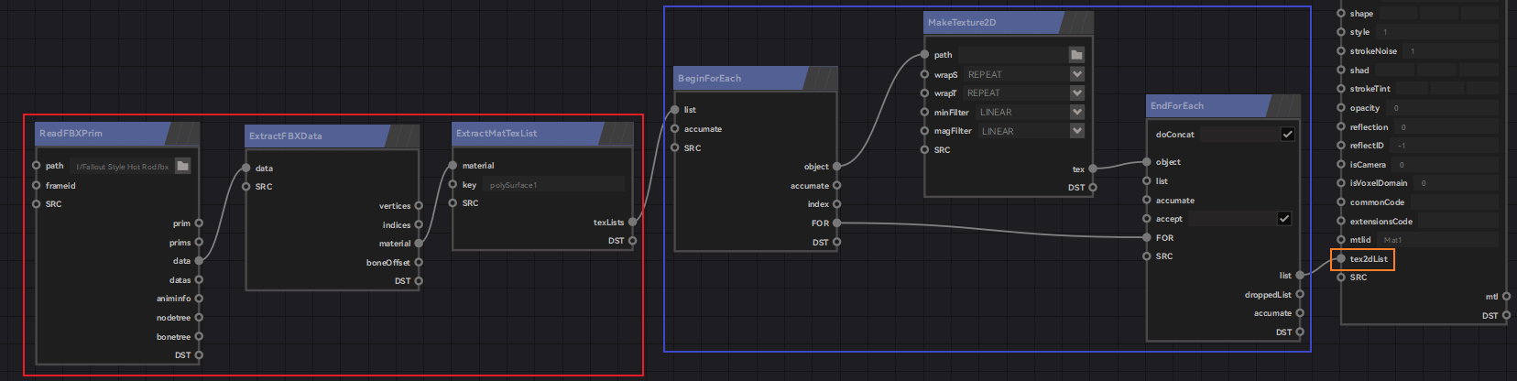The height and width of the screenshot is (381, 1517).
Task: Click the EndForEach SRC input socket
Action: (1147, 256)
